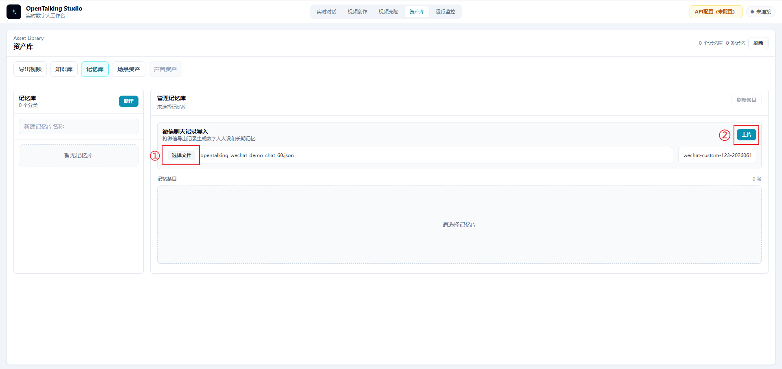
Task: Open the 实时对话 tab
Action: tap(327, 12)
